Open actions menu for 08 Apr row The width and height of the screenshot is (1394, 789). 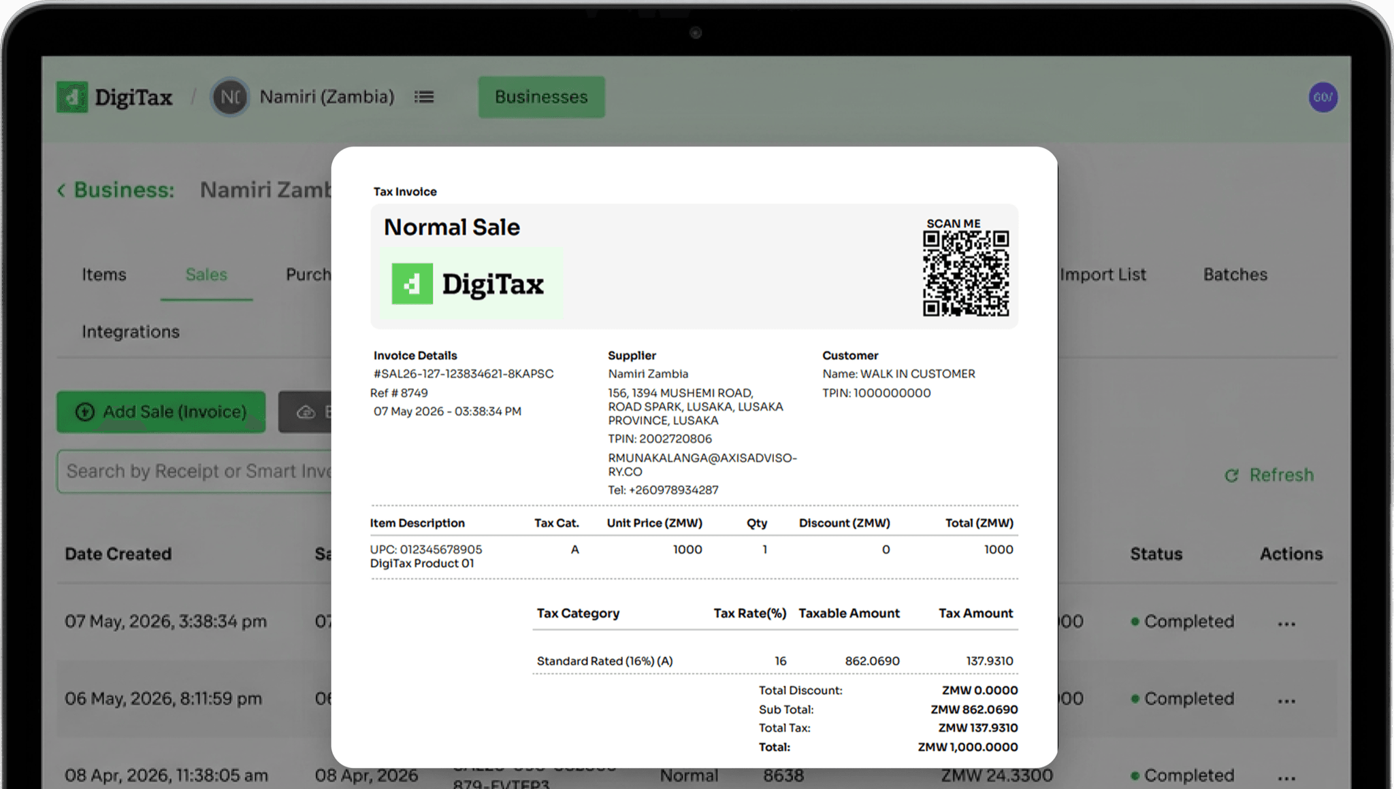(x=1286, y=777)
